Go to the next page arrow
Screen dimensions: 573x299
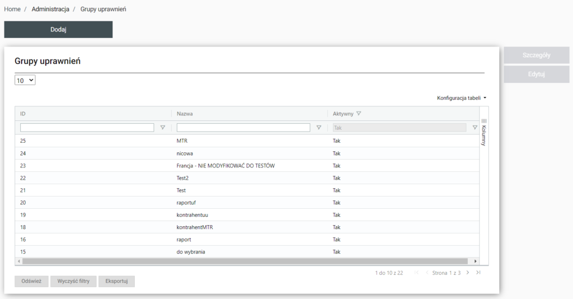pyautogui.click(x=468, y=273)
